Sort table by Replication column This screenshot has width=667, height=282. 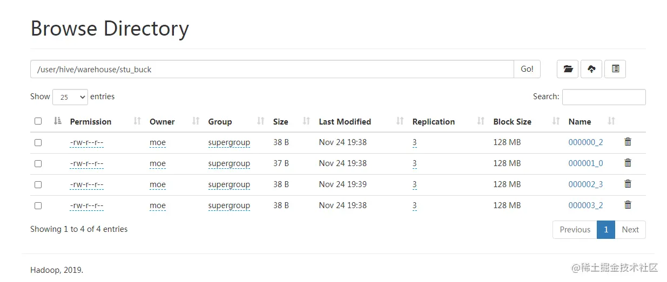481,121
